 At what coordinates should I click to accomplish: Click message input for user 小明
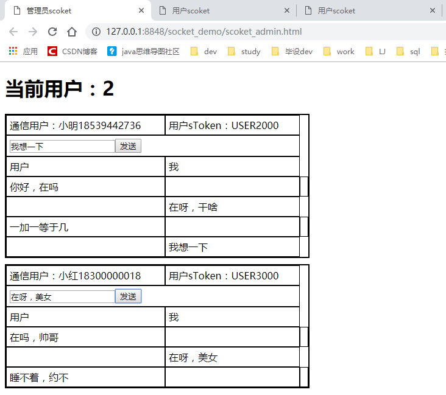point(62,146)
